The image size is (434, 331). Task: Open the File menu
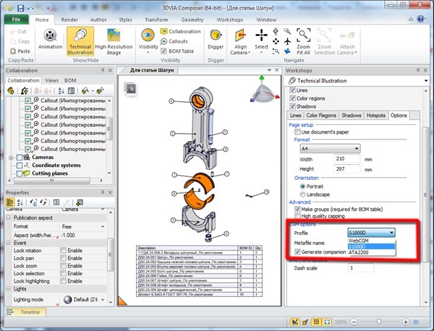16,20
